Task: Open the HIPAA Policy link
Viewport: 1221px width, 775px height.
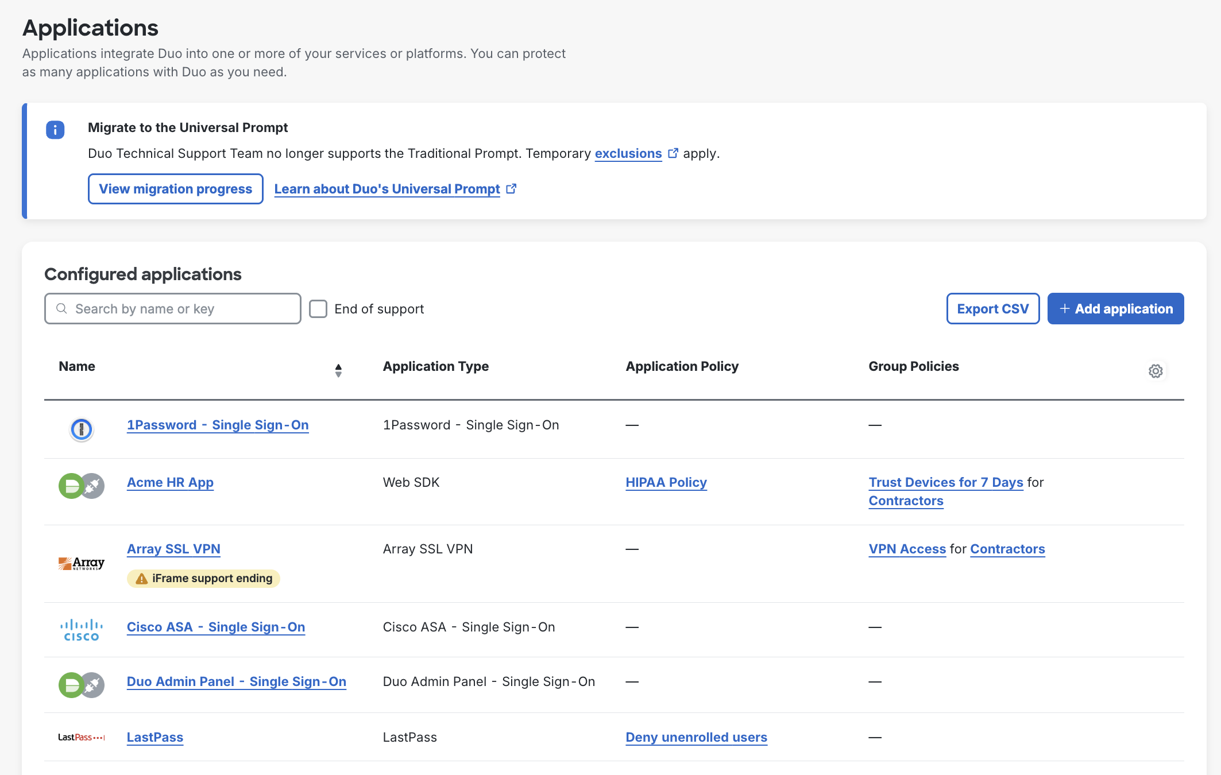Action: tap(666, 482)
